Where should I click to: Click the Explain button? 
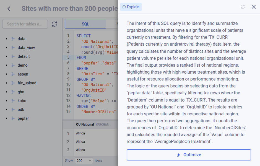[x=131, y=7]
